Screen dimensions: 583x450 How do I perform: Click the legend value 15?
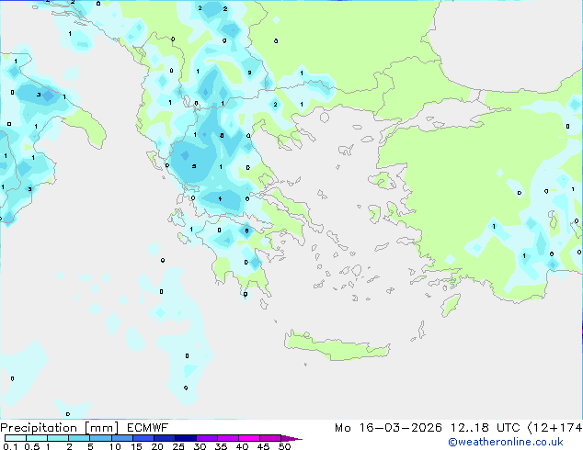coord(136,446)
